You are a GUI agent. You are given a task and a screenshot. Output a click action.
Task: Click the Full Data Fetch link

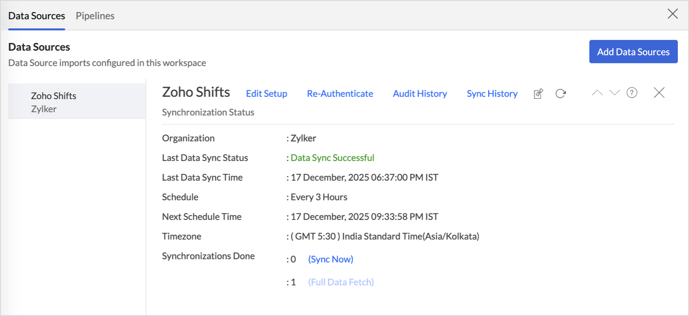click(x=341, y=282)
